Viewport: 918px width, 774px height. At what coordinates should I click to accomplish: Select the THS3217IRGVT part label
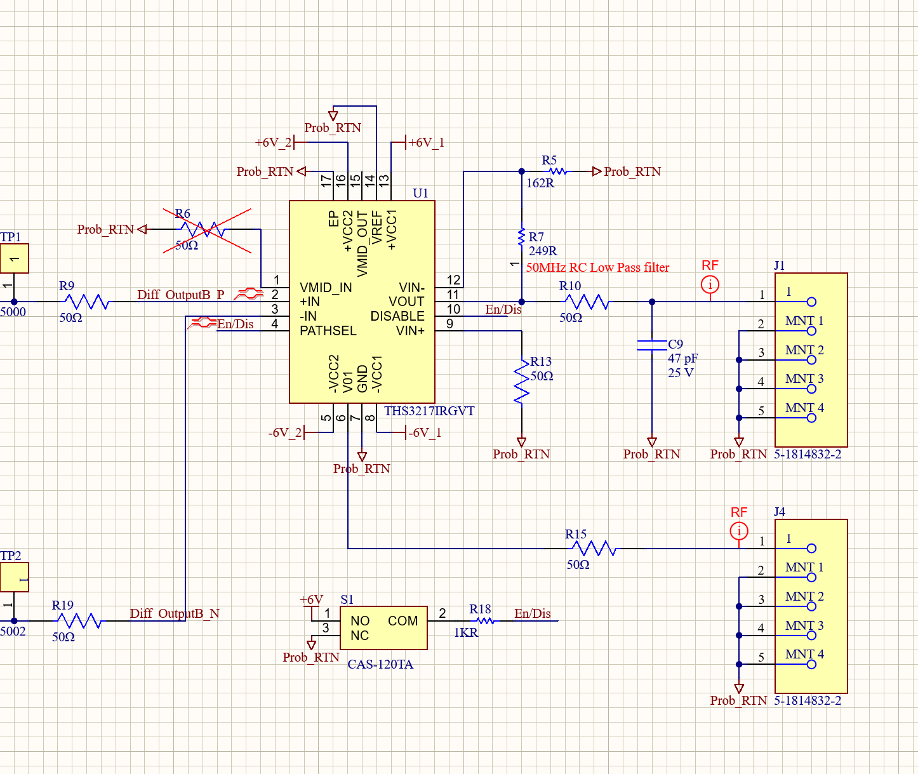coord(429,411)
